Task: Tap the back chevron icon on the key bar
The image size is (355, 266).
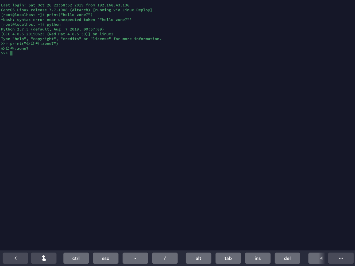Action: click(x=15, y=258)
